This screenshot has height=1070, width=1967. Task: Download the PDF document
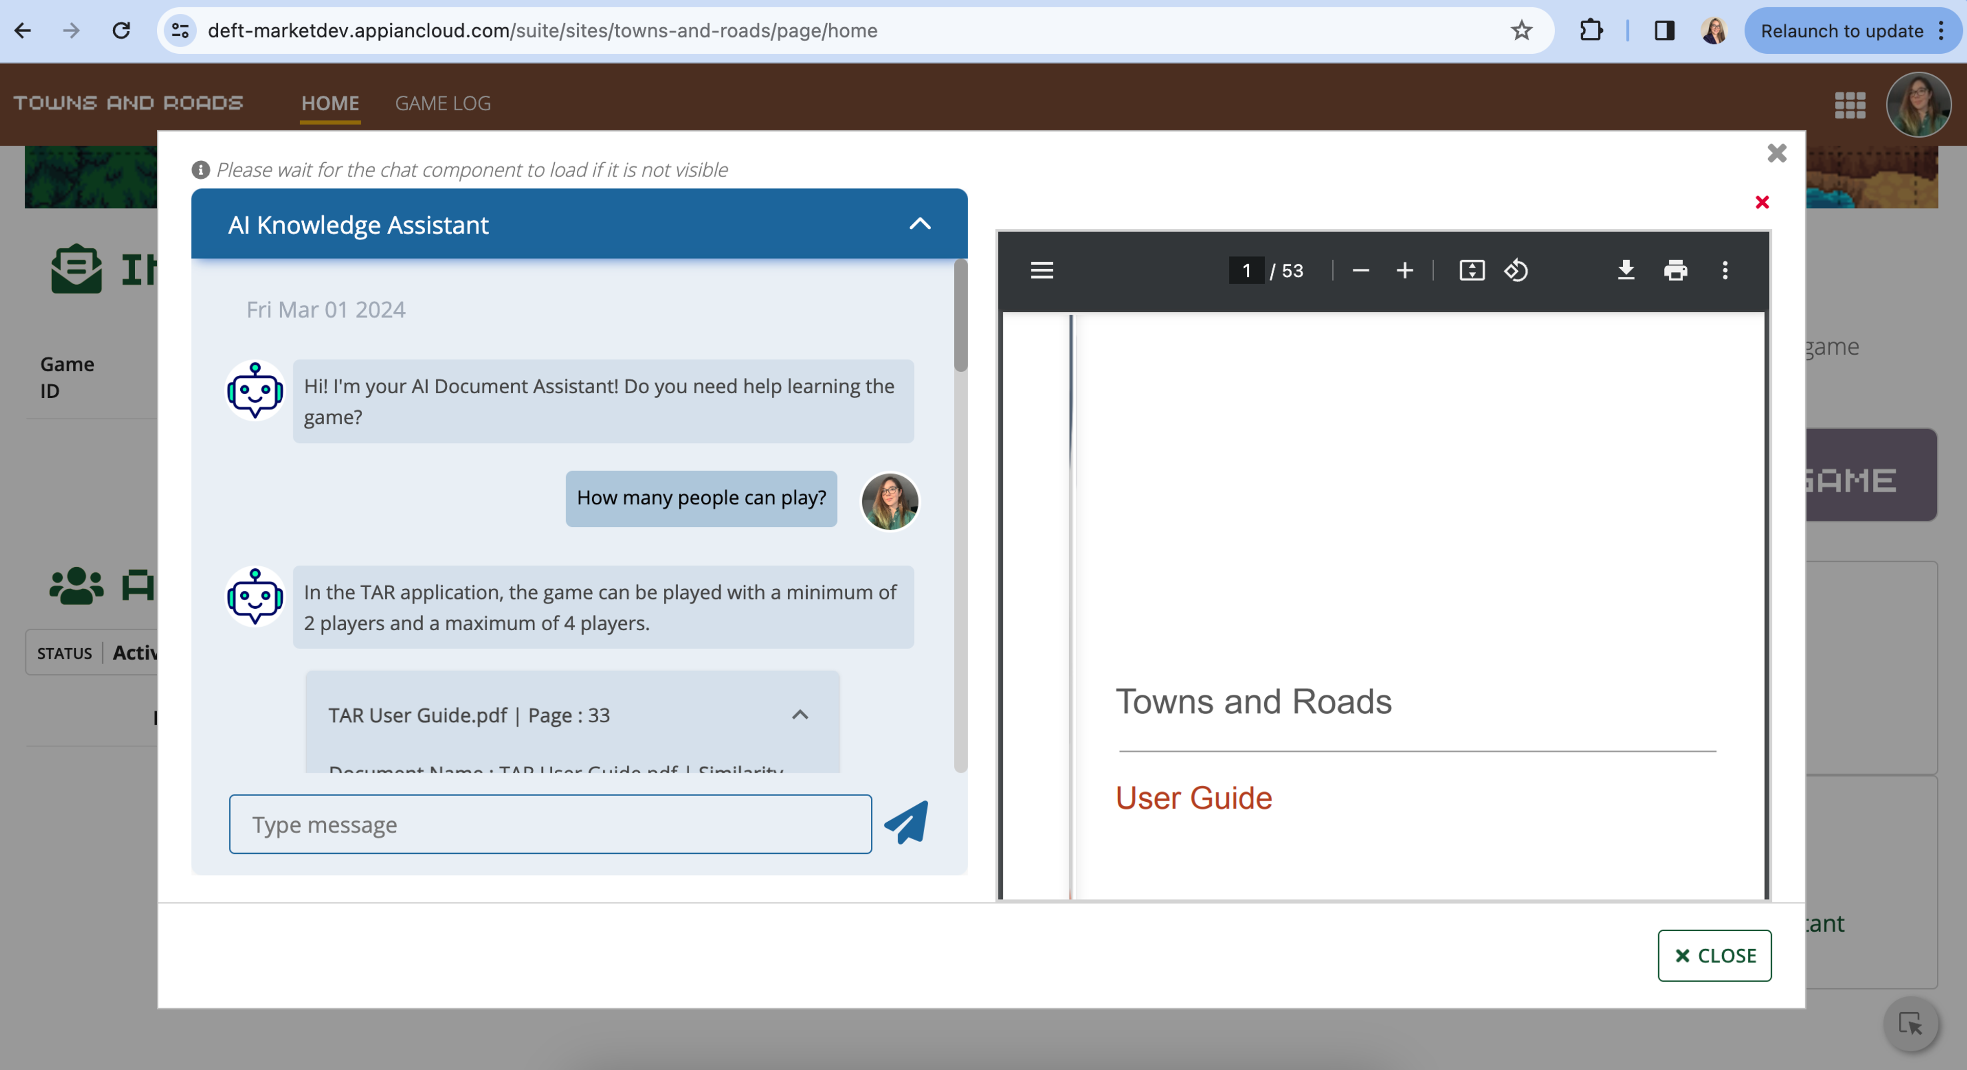click(x=1626, y=271)
